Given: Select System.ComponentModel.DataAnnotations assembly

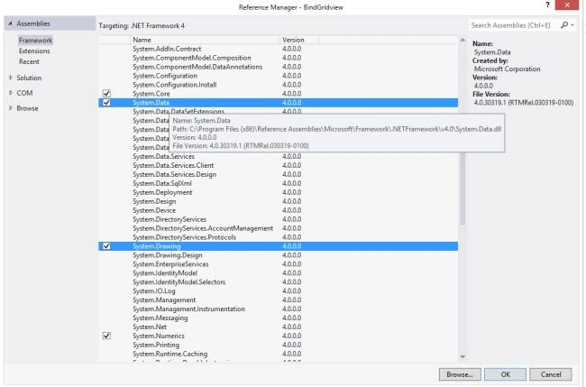Looking at the screenshot, I should (x=278, y=67).
